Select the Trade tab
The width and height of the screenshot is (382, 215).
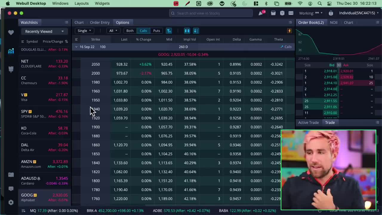(330, 122)
